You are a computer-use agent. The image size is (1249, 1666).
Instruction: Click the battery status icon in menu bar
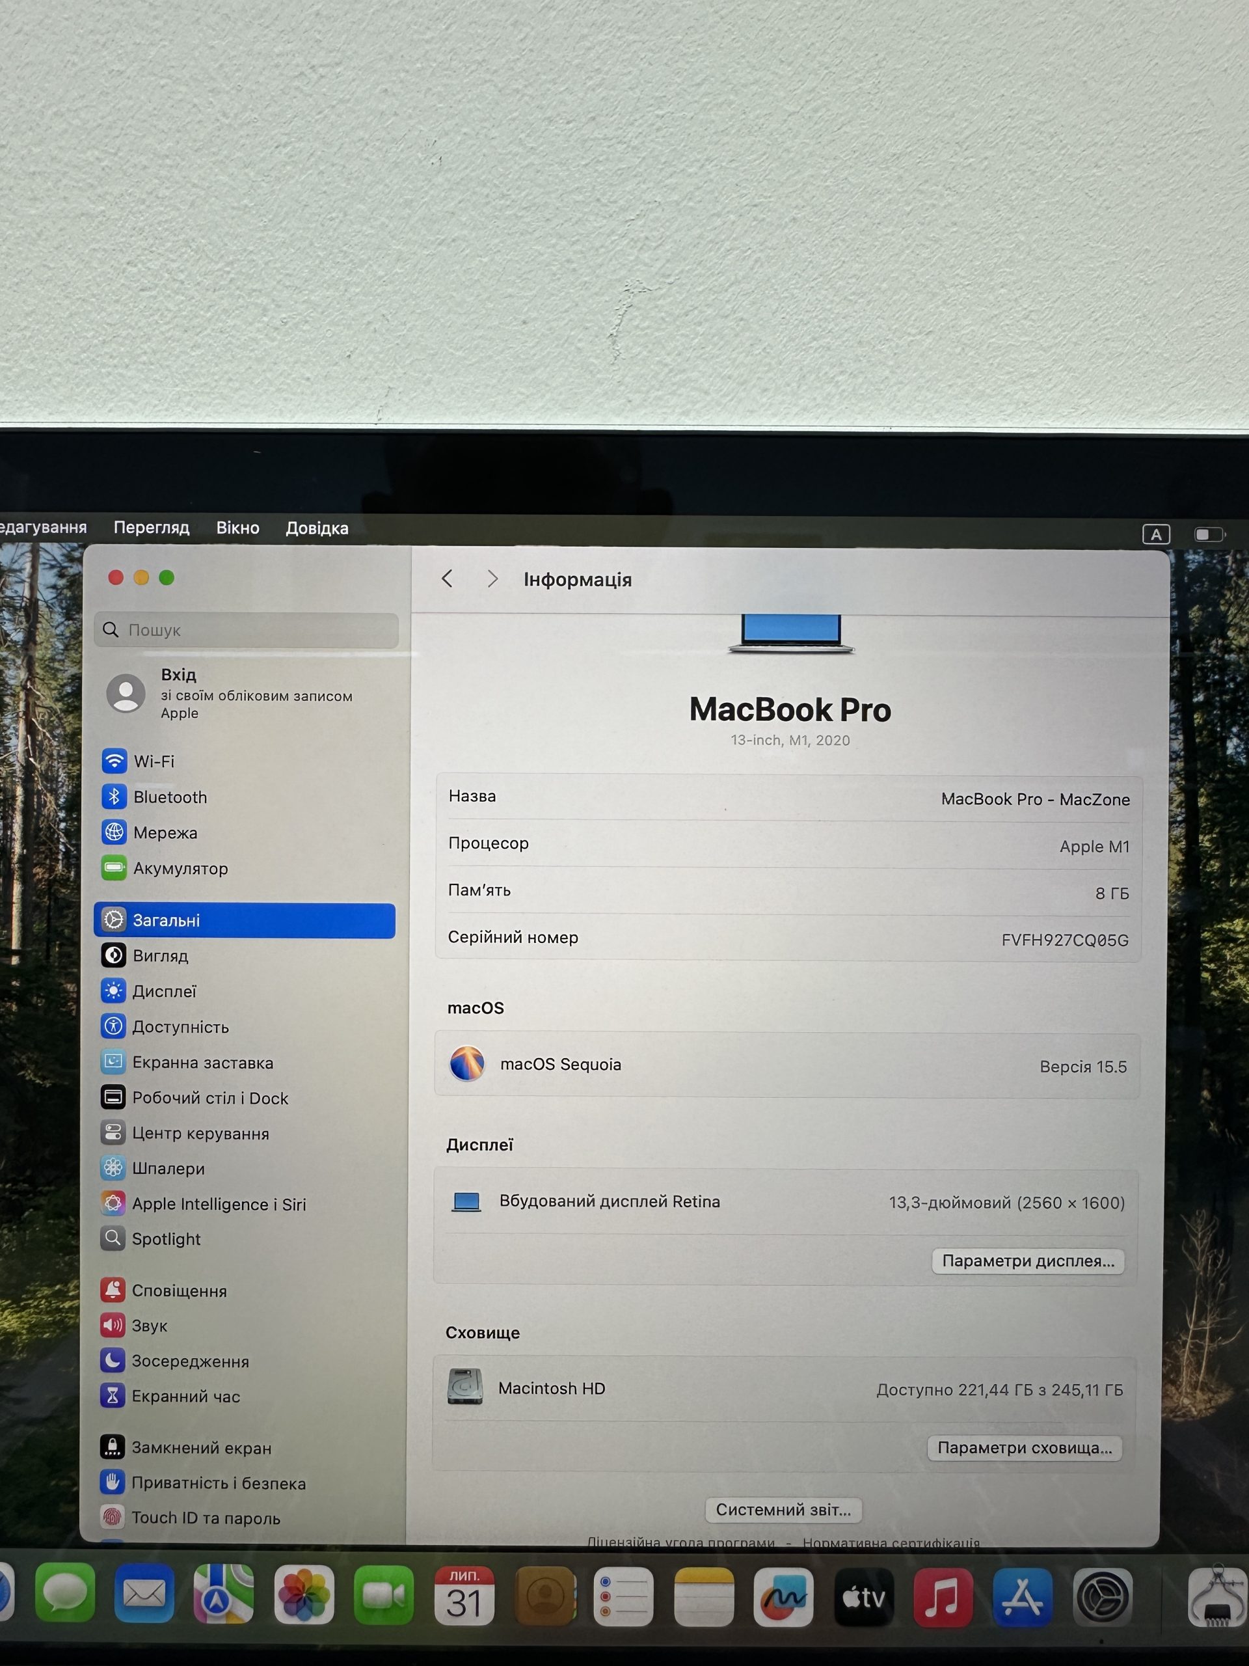[1210, 534]
